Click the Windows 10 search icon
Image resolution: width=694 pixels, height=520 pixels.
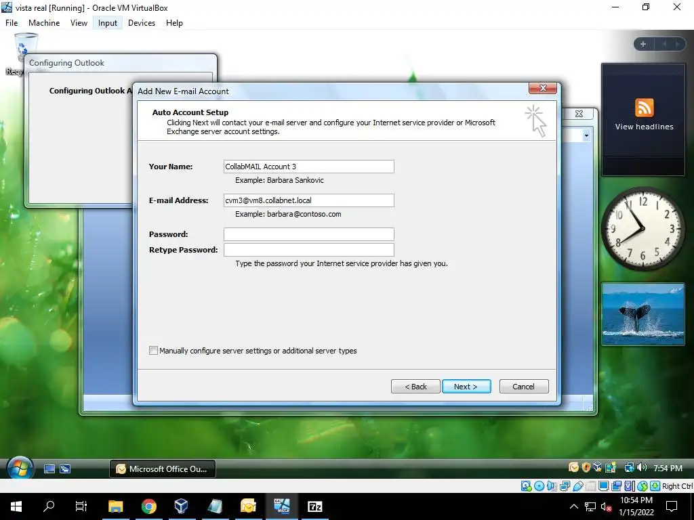(49, 506)
